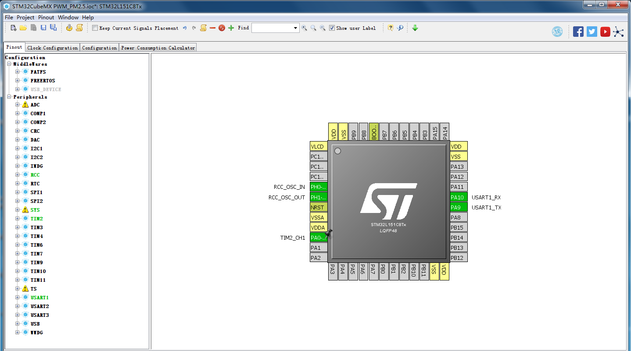Open the File menu
Image resolution: width=631 pixels, height=351 pixels.
pyautogui.click(x=9, y=18)
